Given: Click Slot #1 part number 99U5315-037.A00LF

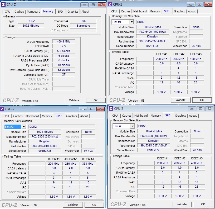Looking at the screenshot, I should pyautogui.click(x=153, y=41).
